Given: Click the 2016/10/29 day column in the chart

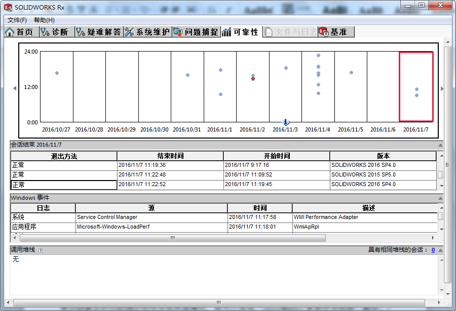Looking at the screenshot, I should click(122, 87).
